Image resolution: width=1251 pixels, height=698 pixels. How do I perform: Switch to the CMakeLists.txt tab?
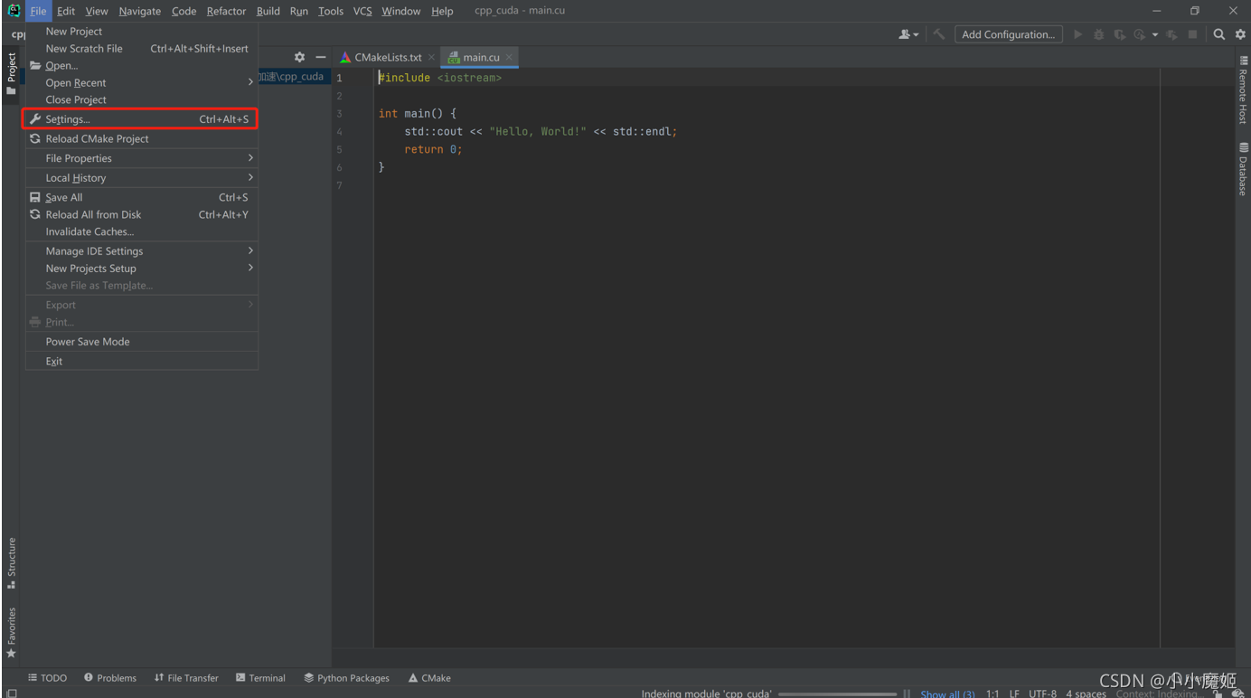(x=387, y=56)
